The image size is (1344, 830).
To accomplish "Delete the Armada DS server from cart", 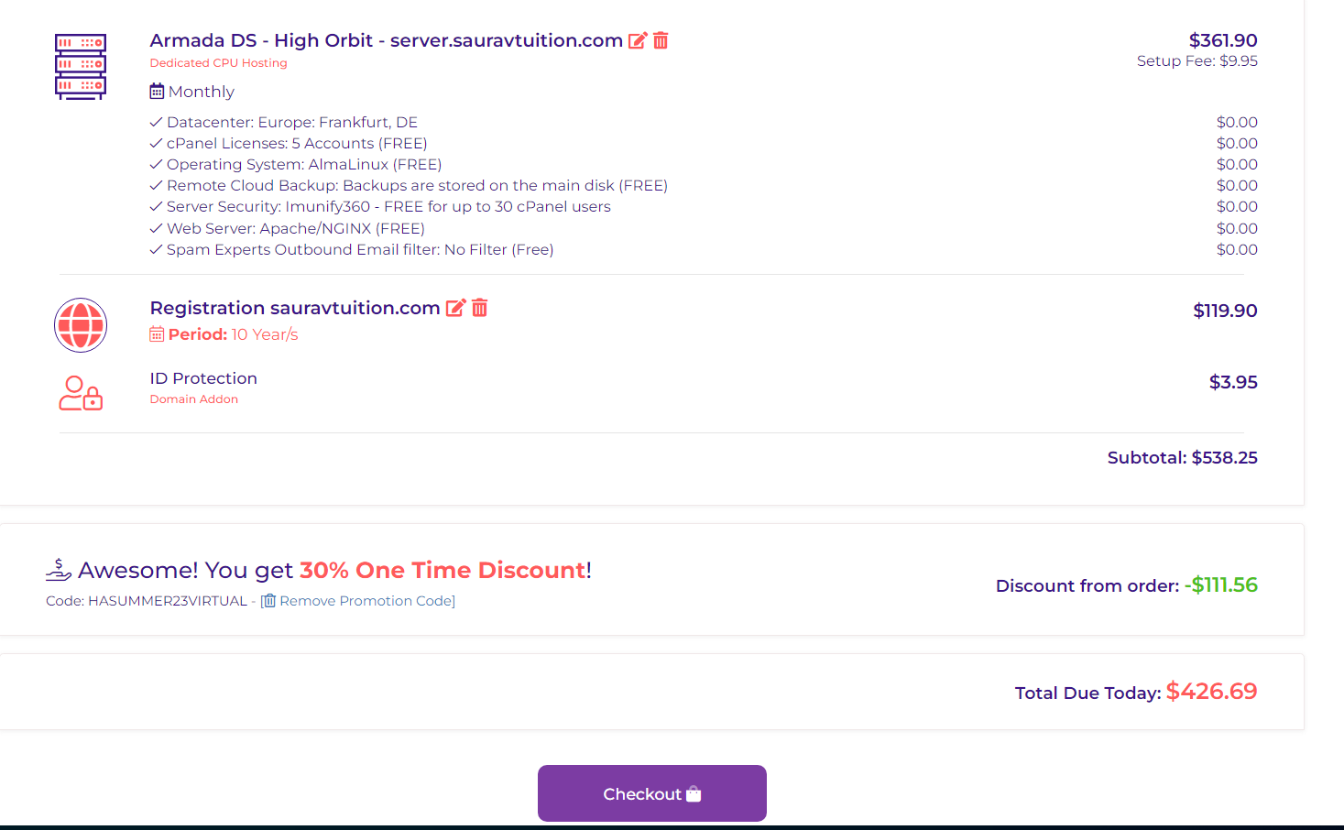I will pos(661,40).
